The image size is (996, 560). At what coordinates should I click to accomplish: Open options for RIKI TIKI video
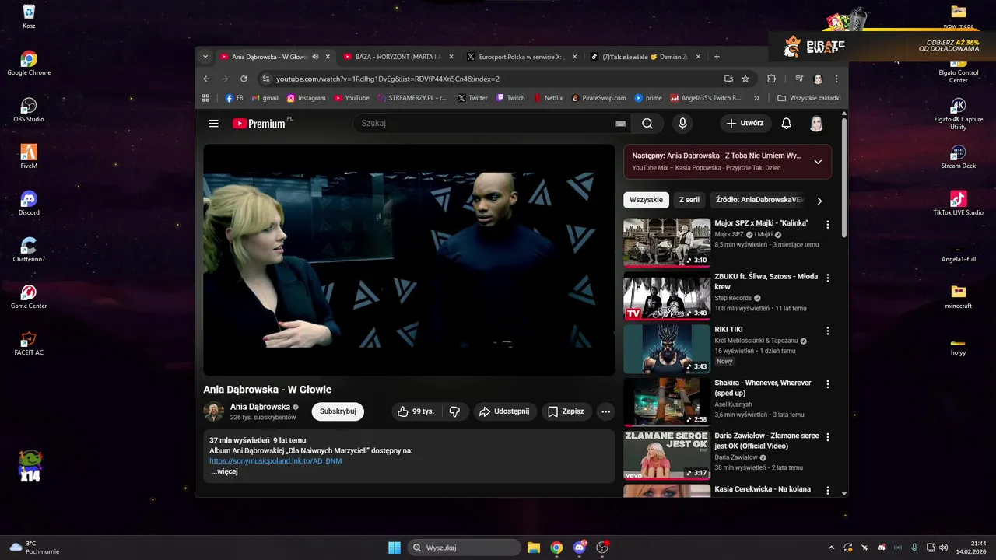[828, 331]
